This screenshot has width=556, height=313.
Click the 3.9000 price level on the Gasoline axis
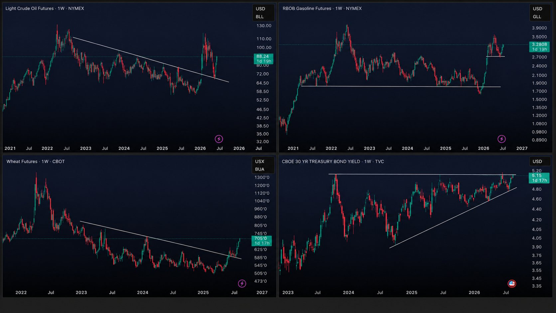[x=539, y=28]
